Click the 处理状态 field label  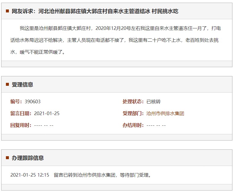coord(133,101)
